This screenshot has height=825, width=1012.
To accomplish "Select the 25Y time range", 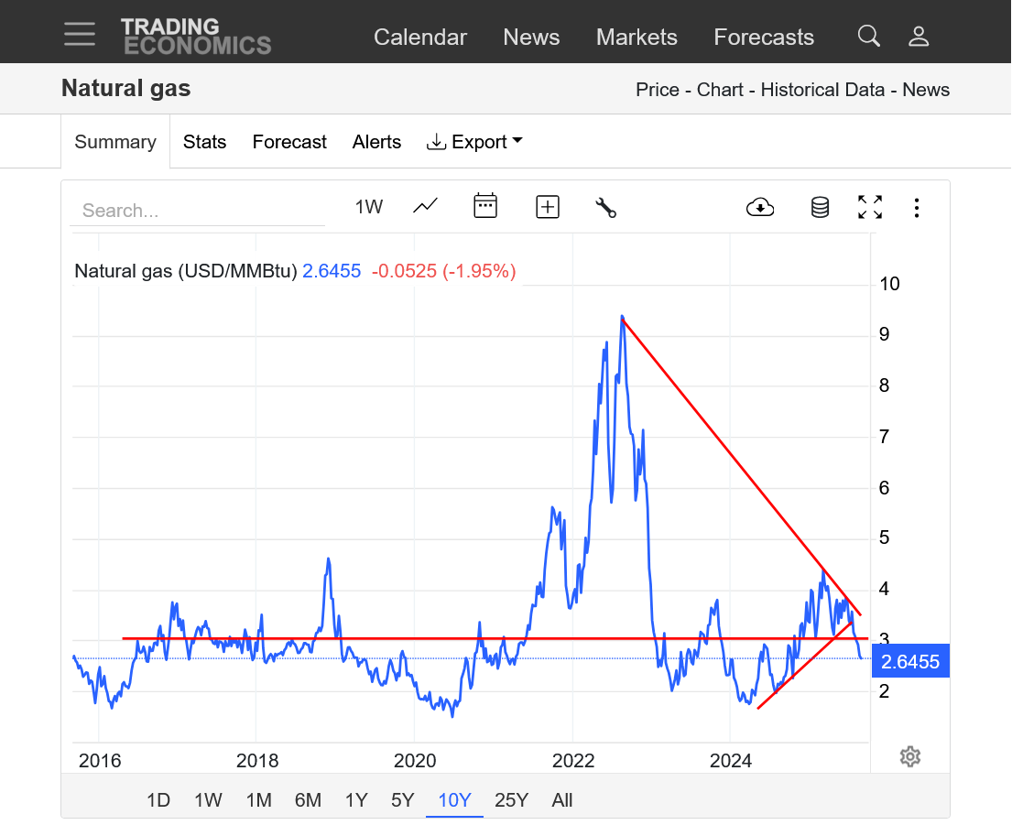I will [511, 800].
